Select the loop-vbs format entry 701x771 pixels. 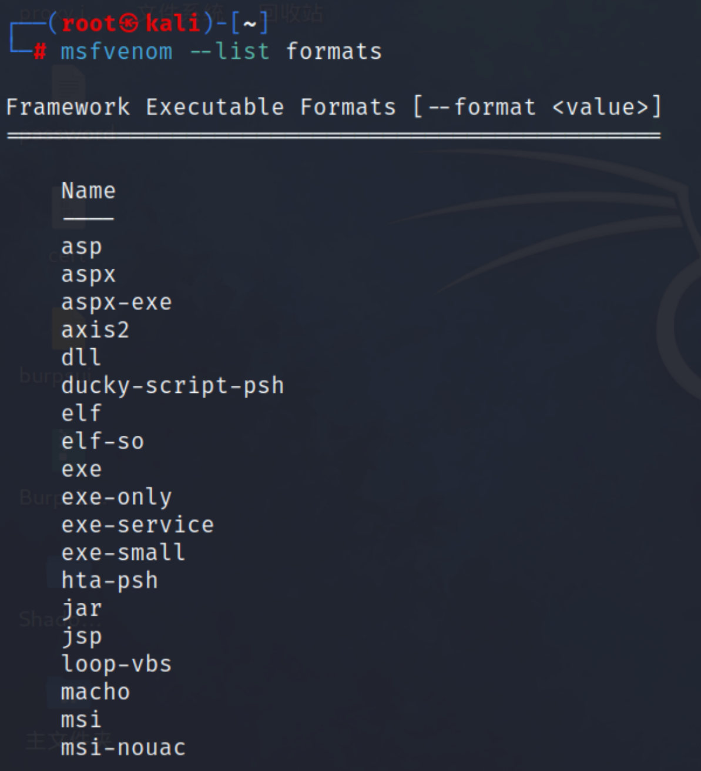click(x=116, y=664)
